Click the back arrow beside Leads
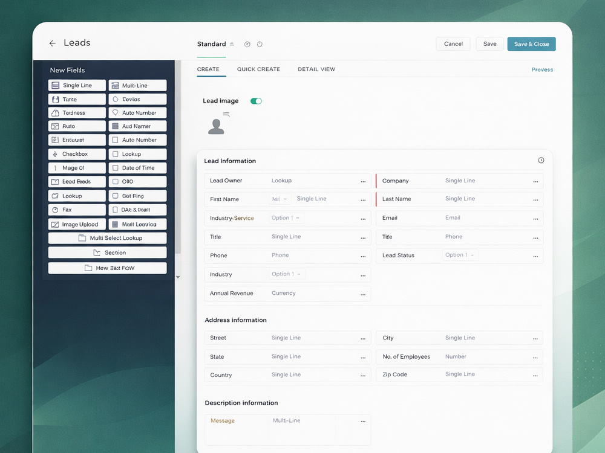Screen dimensions: 605x453 coord(53,43)
